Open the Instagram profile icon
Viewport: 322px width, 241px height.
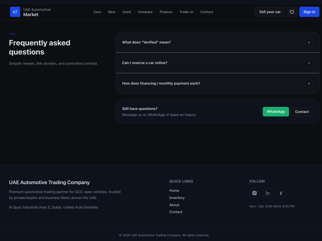[254, 193]
